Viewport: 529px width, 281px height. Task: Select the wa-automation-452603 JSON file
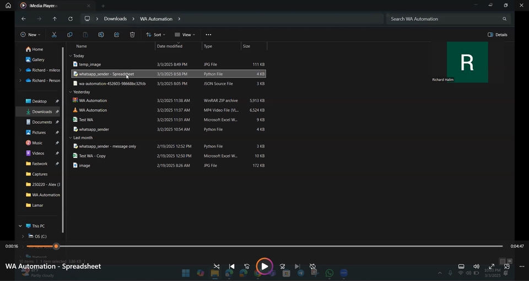pyautogui.click(x=169, y=84)
